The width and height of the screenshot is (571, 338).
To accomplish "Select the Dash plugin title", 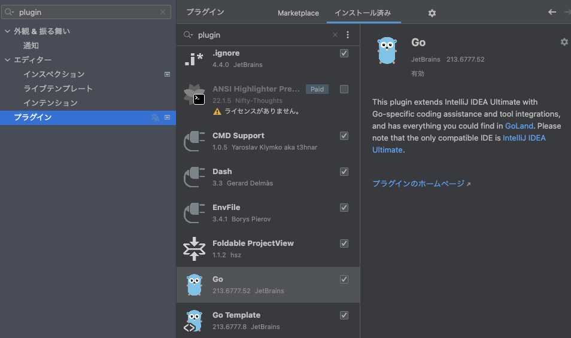I will 222,172.
